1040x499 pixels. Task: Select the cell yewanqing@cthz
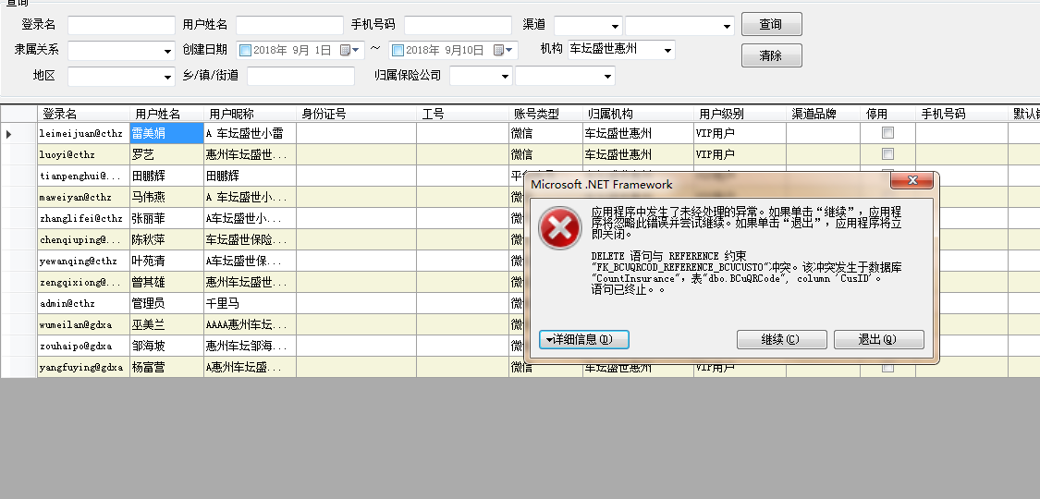coord(83,261)
